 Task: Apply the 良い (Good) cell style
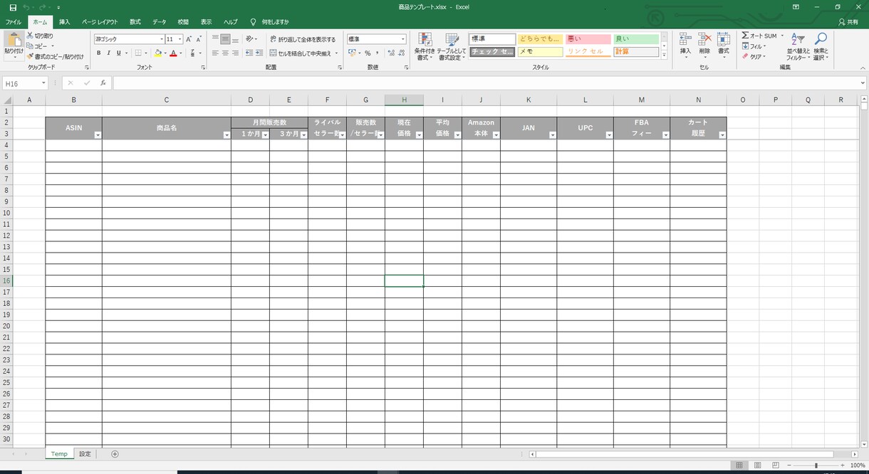tap(636, 39)
